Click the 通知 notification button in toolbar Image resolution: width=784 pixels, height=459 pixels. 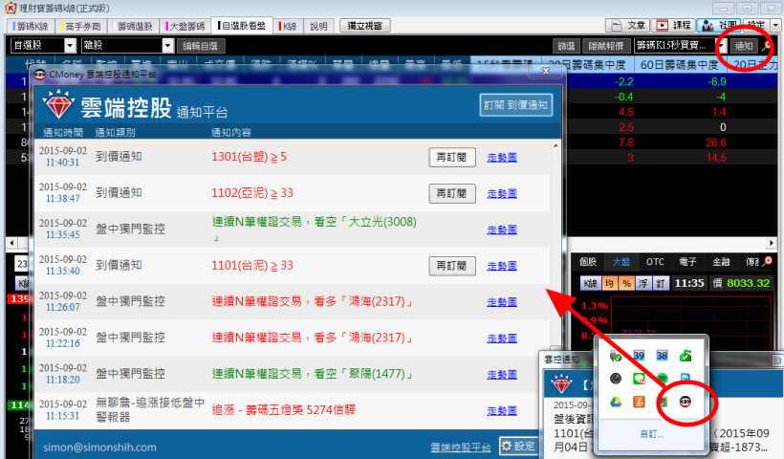tap(744, 46)
